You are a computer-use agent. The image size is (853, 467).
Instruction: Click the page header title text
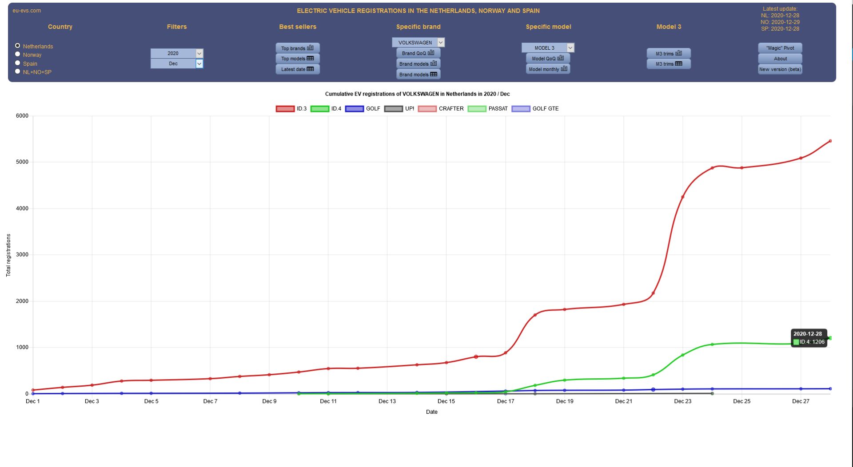tap(418, 11)
